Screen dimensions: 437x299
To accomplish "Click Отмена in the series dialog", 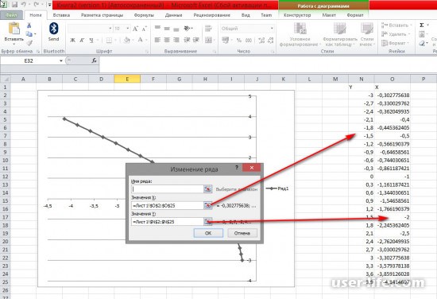I will (242, 233).
